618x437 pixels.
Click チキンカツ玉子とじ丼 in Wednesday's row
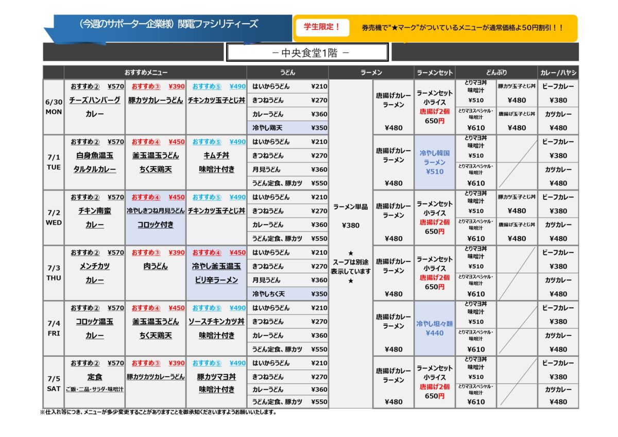[x=216, y=211]
